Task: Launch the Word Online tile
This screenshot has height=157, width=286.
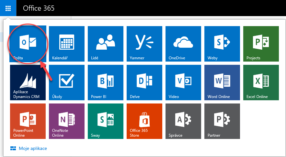Action: click(x=222, y=83)
